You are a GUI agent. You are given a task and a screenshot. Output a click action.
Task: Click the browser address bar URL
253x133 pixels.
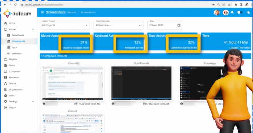tap(44, 5)
